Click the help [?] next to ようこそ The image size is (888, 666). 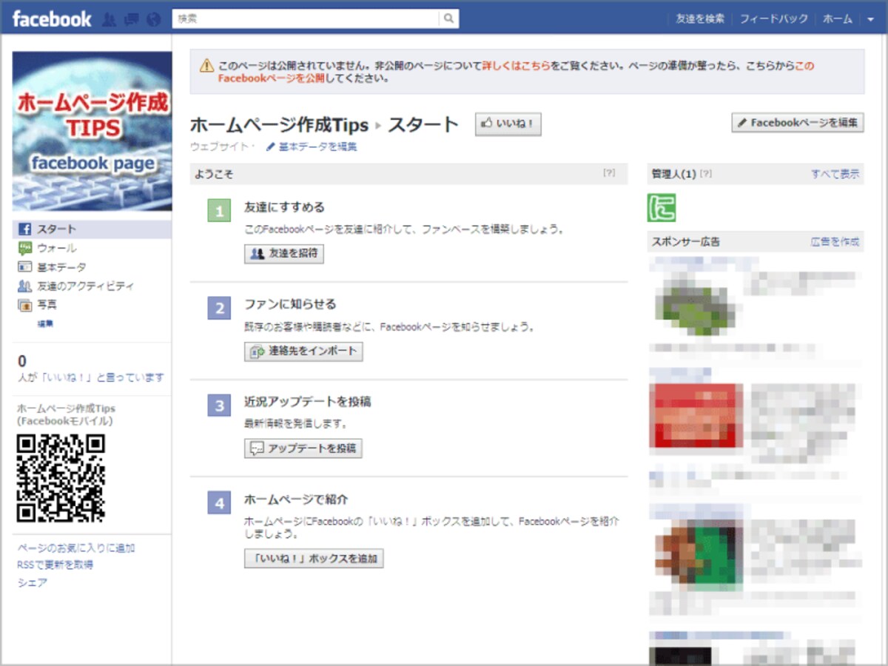click(609, 173)
